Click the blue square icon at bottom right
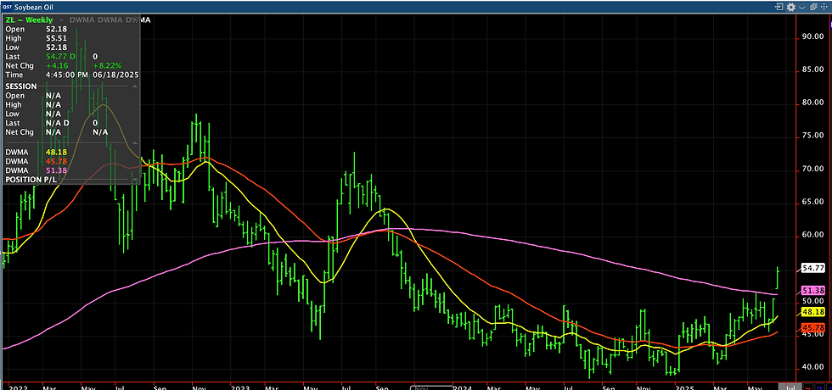832x390 pixels. point(820,387)
